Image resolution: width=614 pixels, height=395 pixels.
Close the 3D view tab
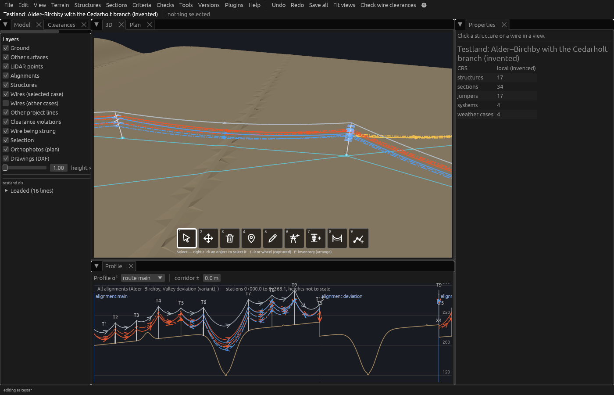(x=121, y=25)
